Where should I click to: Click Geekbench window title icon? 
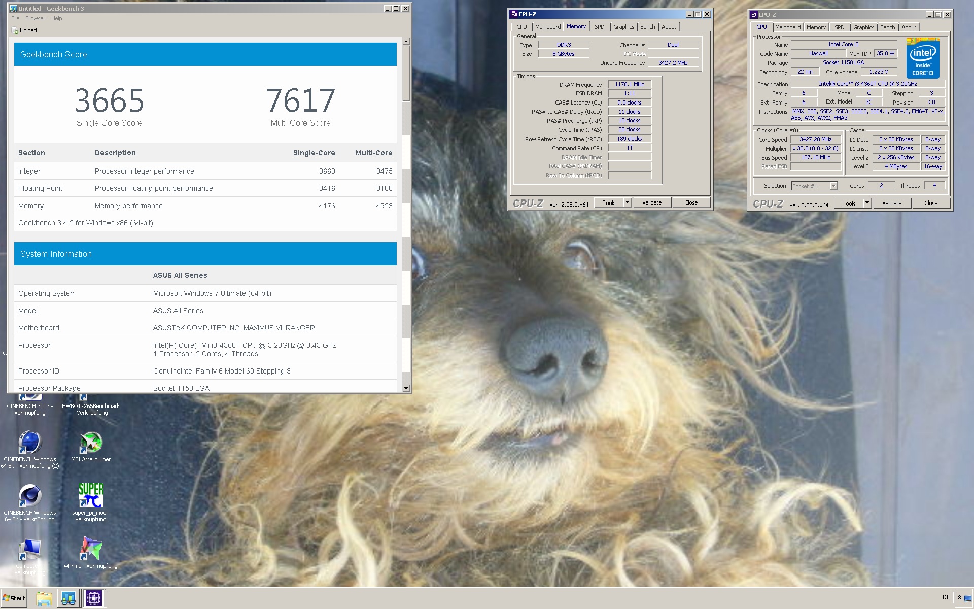[x=14, y=8]
